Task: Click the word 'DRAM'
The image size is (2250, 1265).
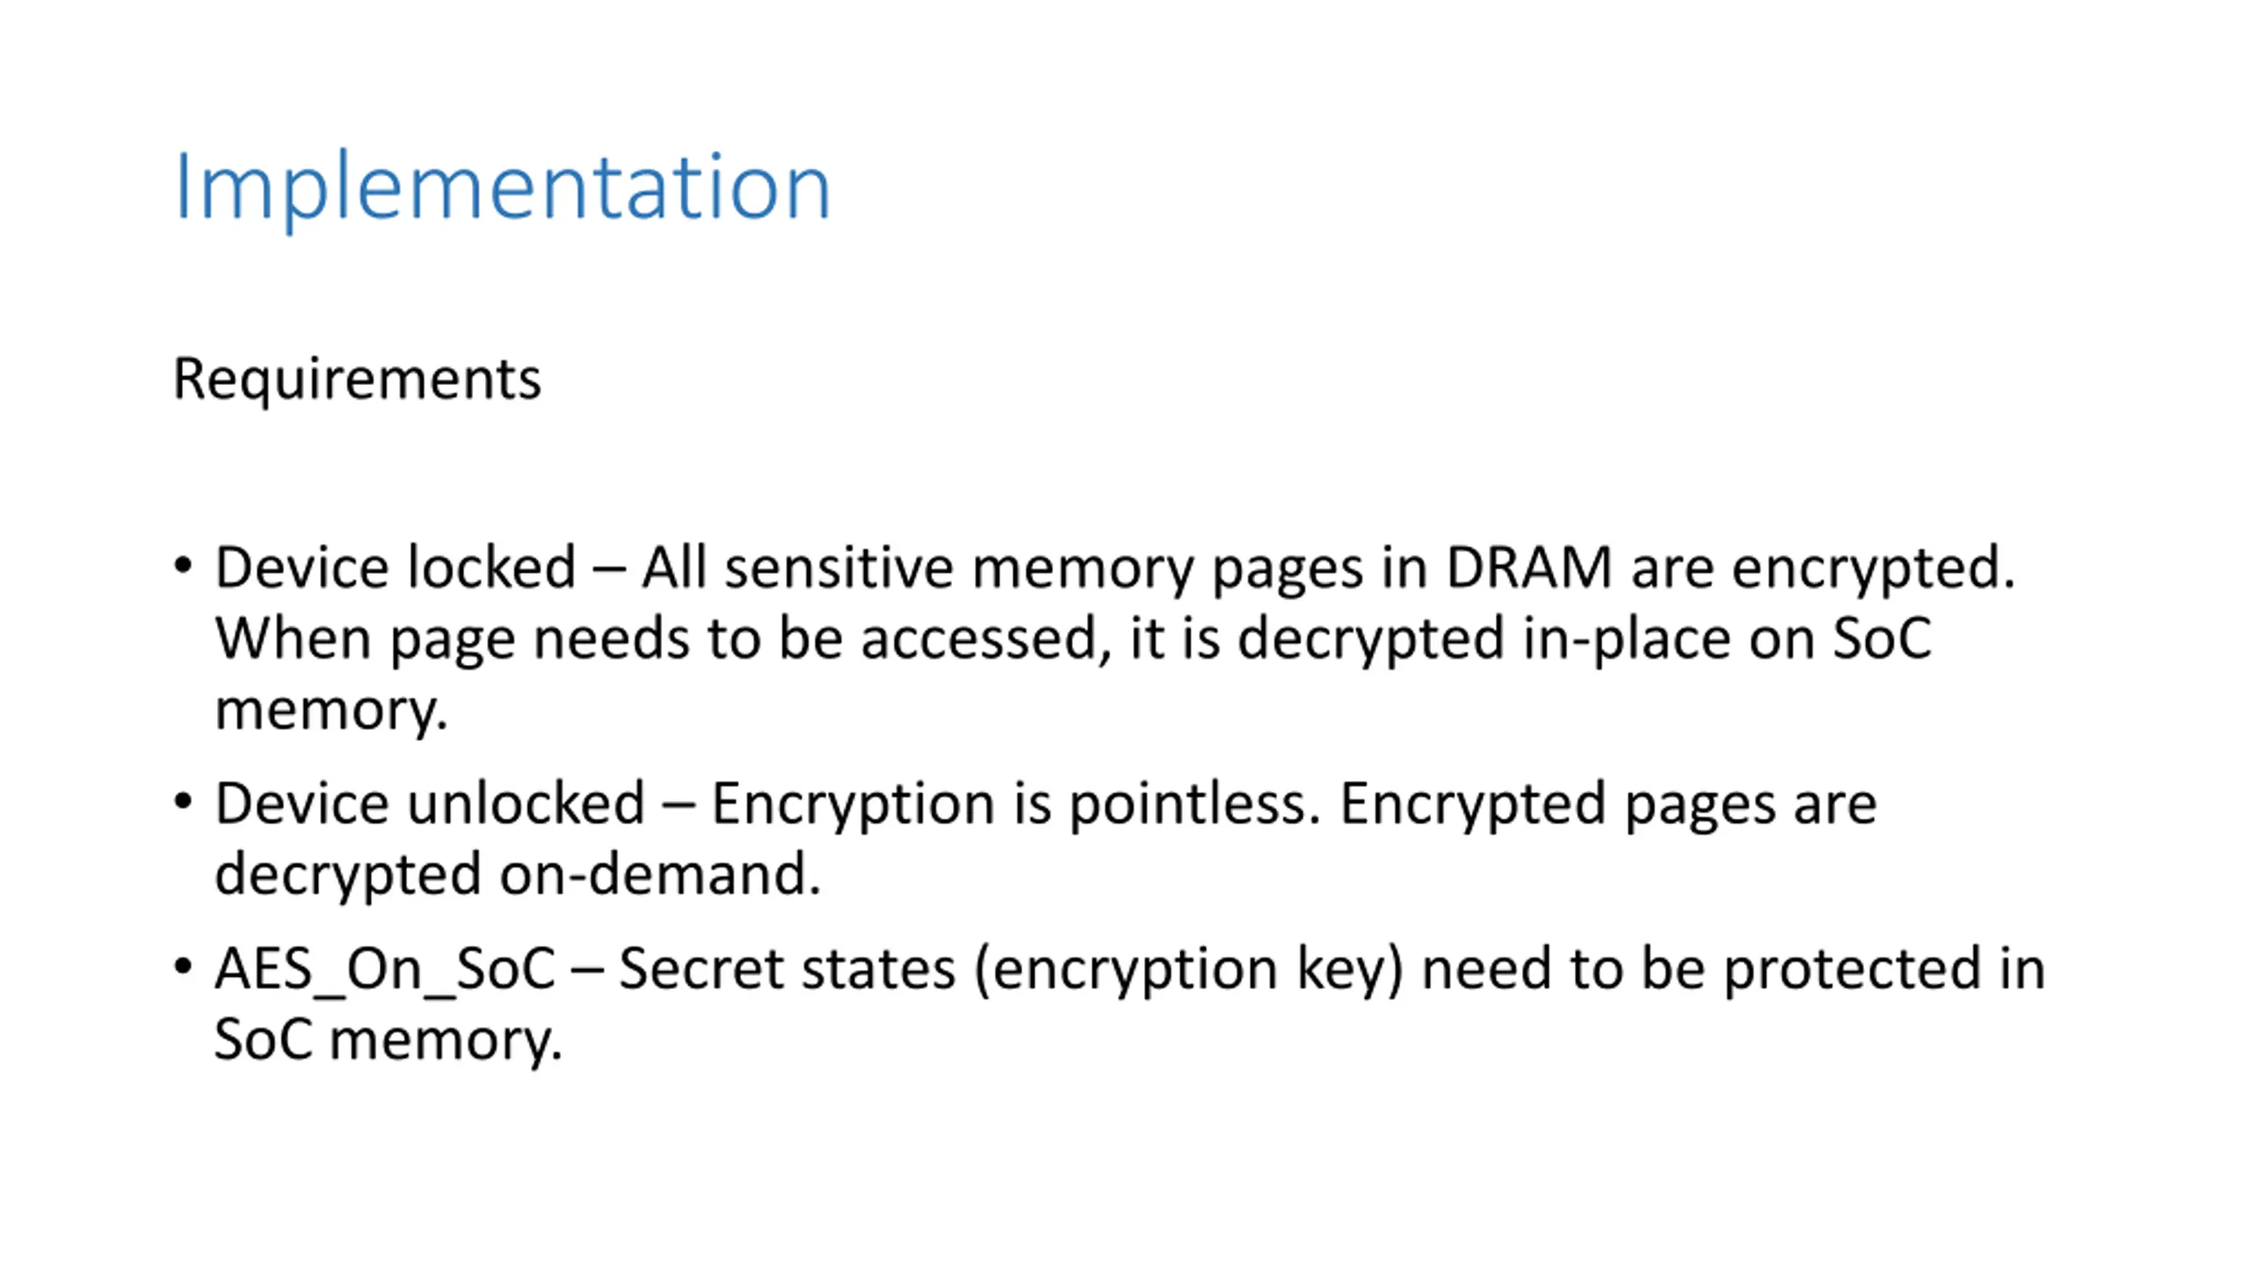Action: [1528, 567]
